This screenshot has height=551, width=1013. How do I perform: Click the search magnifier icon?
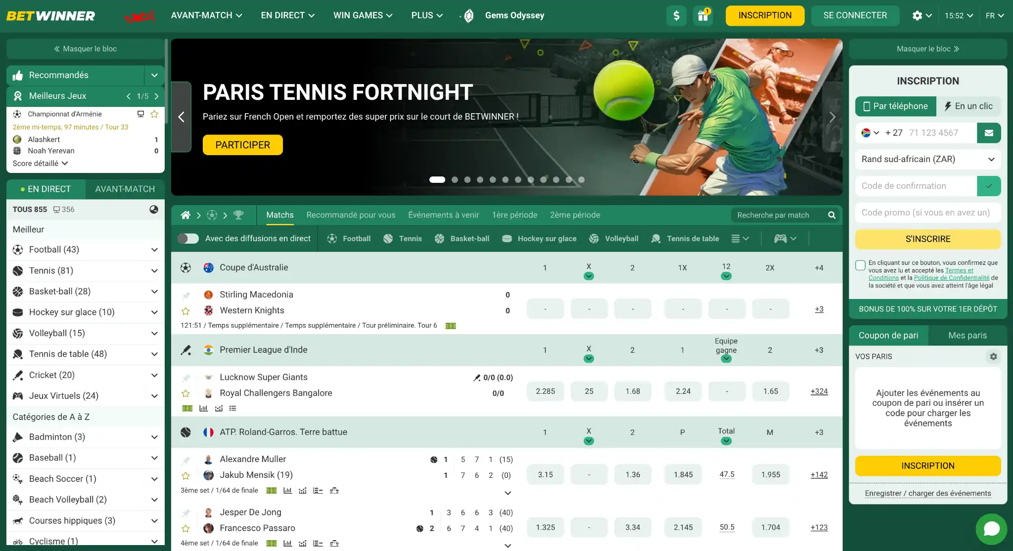[x=831, y=215]
